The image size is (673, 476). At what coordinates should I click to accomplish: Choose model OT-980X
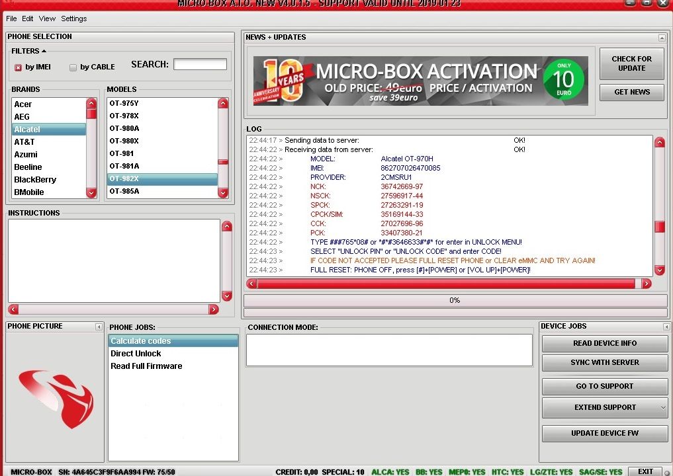click(x=162, y=141)
